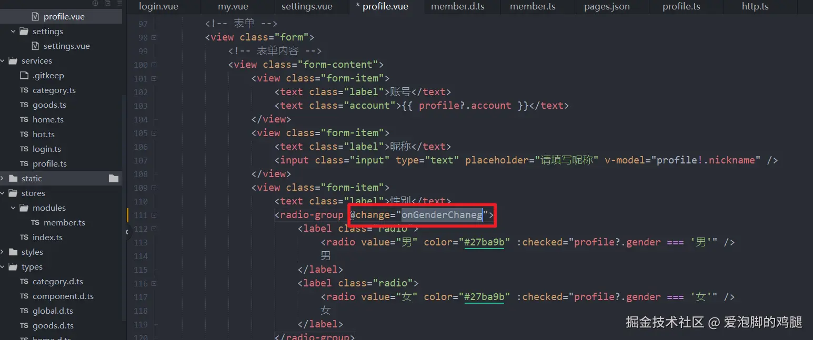
Task: Click the TS icon beside category.ts
Action: click(x=24, y=90)
